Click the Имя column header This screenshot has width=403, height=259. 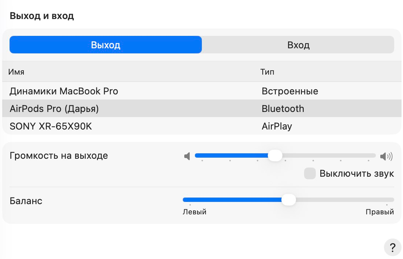16,72
